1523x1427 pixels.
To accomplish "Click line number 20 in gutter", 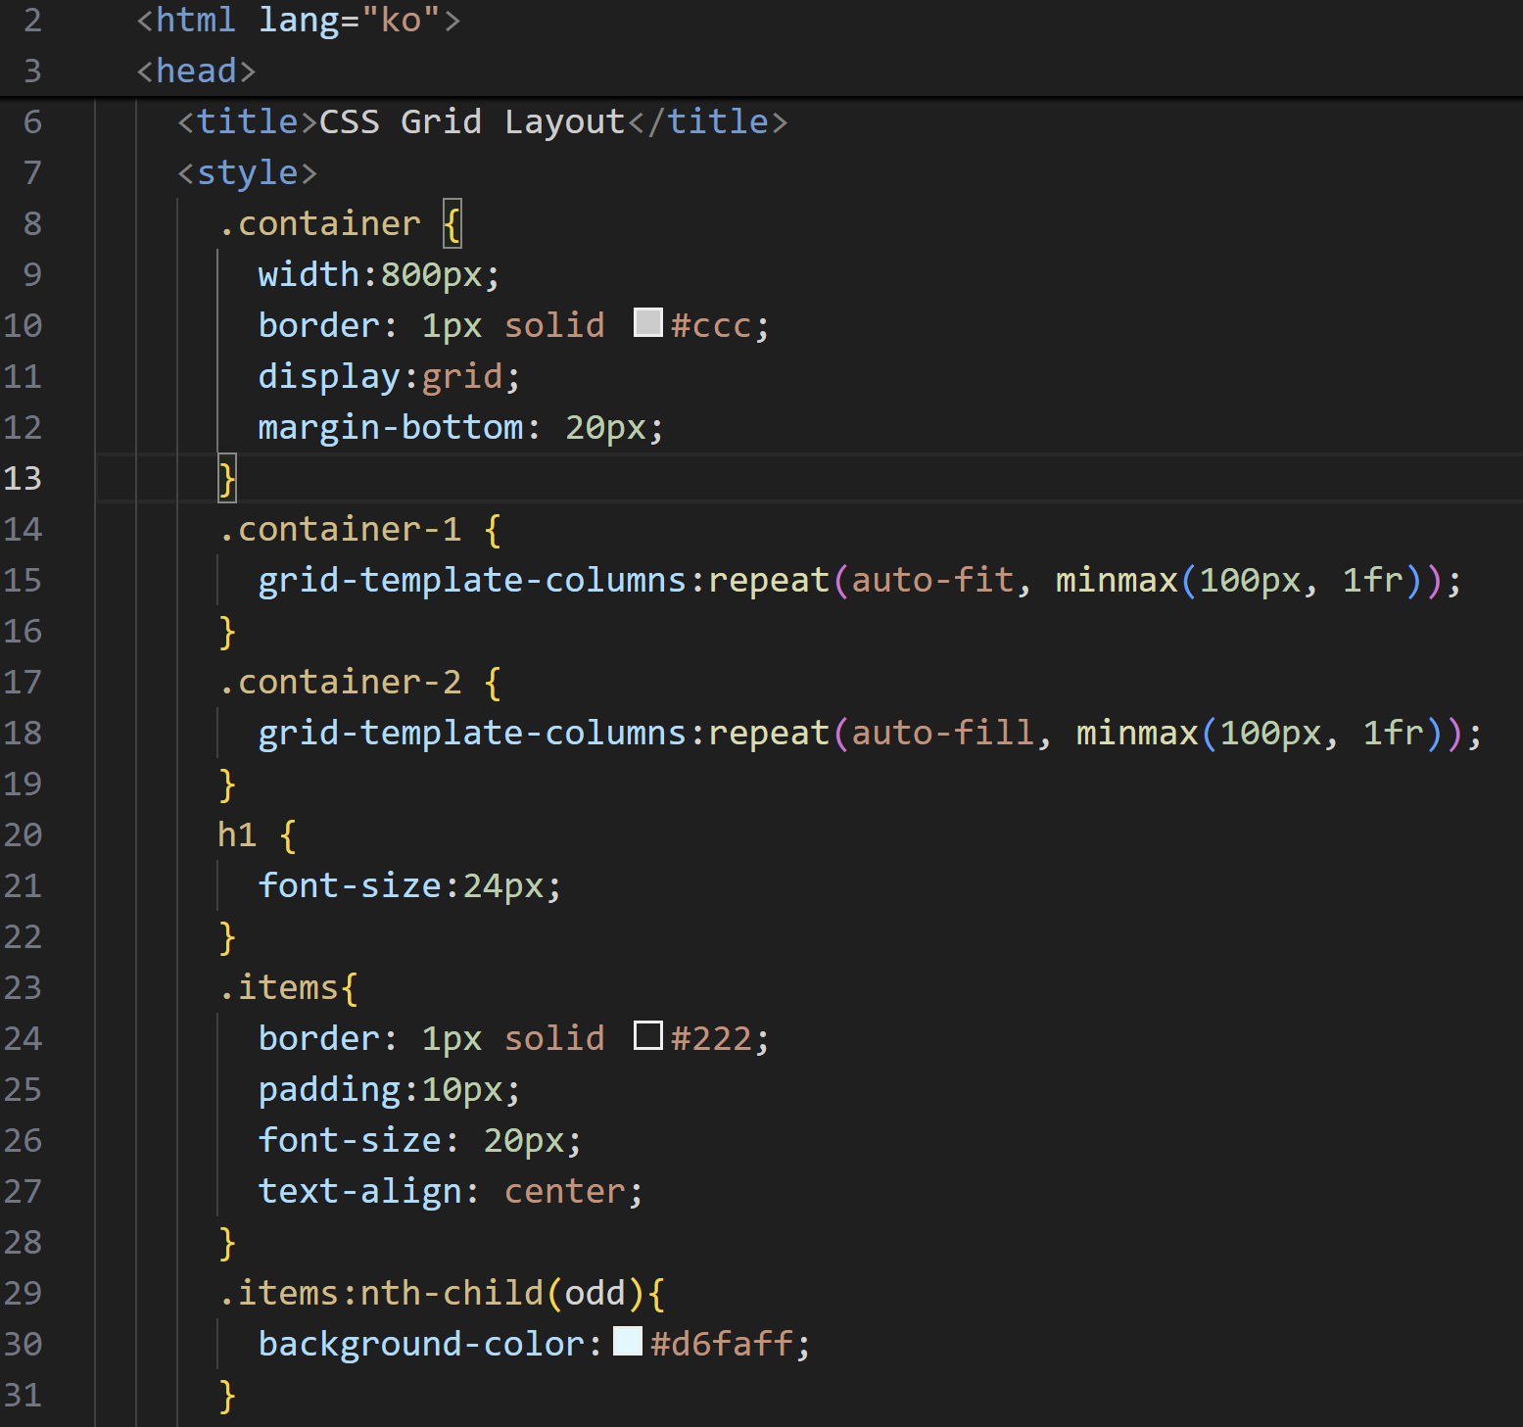I will (x=23, y=834).
